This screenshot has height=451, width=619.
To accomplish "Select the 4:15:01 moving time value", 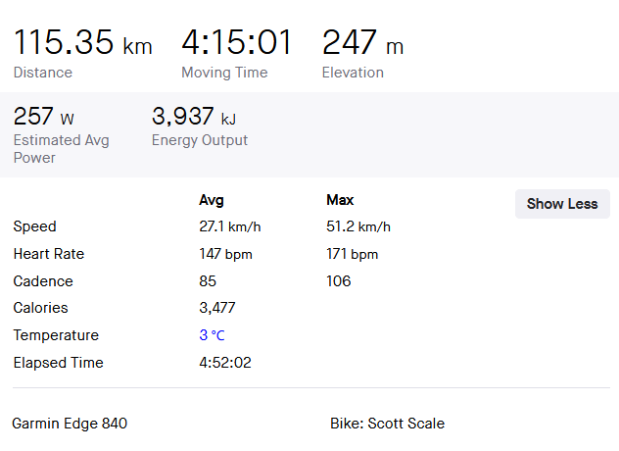I will coord(236,42).
